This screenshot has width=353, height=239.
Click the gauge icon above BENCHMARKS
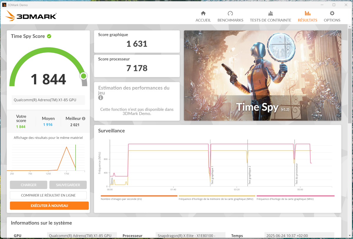point(230,13)
